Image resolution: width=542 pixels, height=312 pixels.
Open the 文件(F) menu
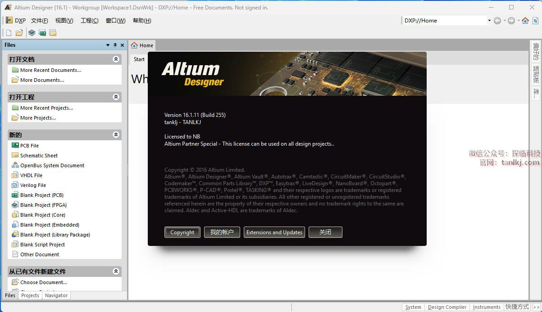(x=39, y=21)
